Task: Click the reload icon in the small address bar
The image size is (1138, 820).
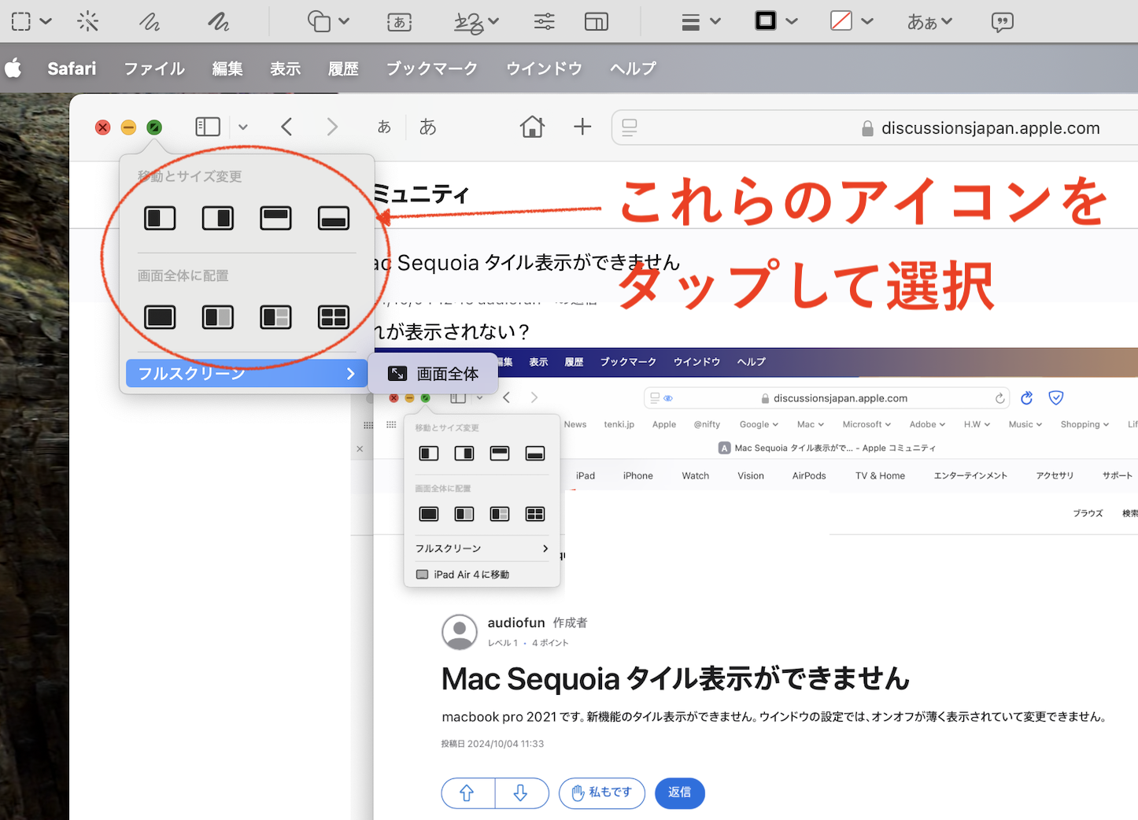Action: pos(999,398)
